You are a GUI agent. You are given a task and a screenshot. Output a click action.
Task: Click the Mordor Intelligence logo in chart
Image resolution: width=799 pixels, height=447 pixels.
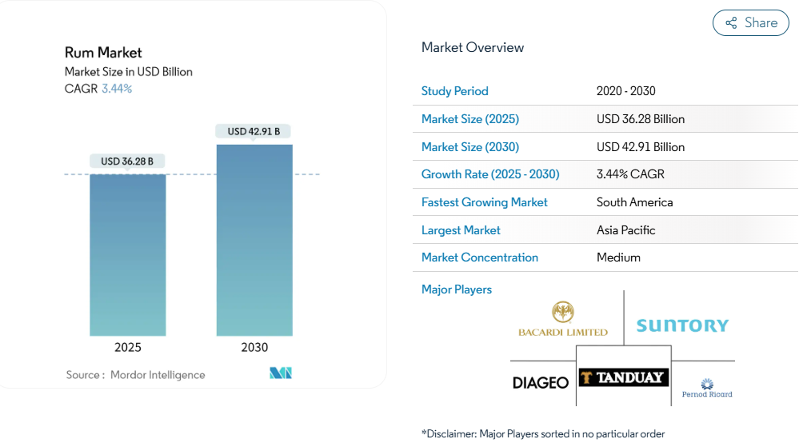[x=281, y=373]
